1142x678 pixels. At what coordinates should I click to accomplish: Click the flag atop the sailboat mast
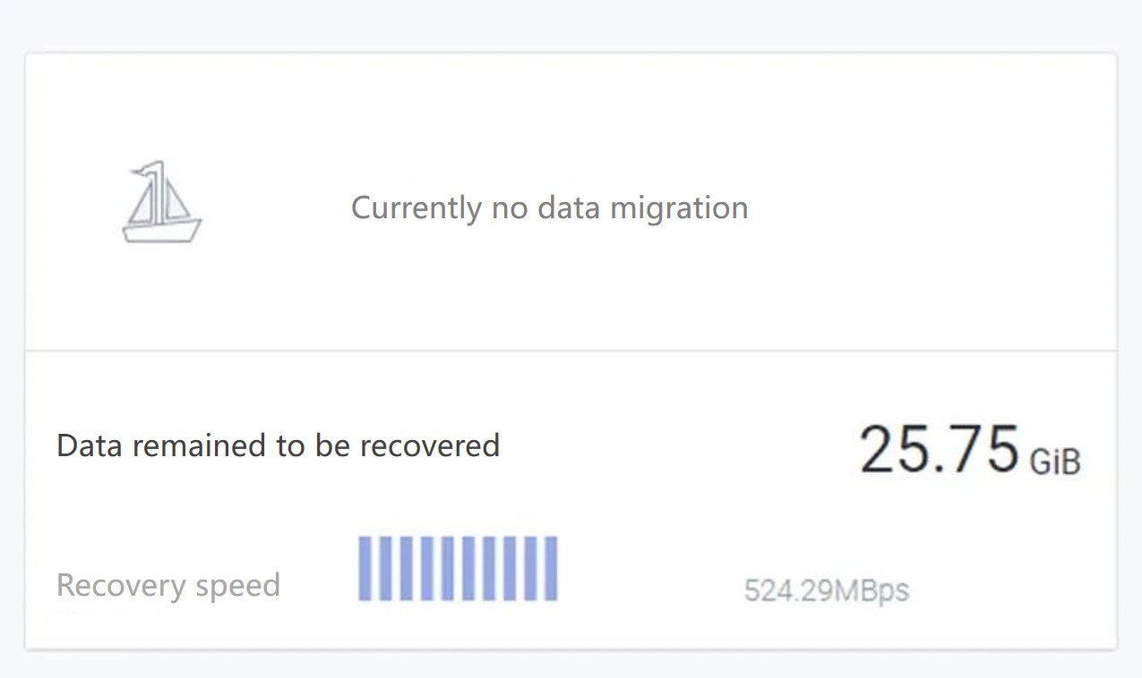point(141,170)
